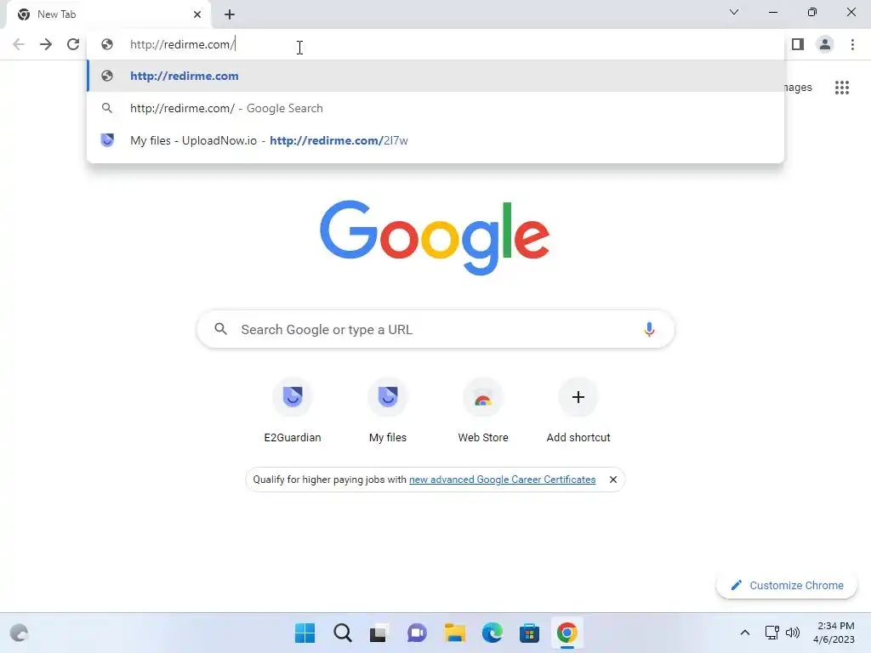This screenshot has width=871, height=653.
Task: Open Microsoft Store from the taskbar
Action: (529, 633)
